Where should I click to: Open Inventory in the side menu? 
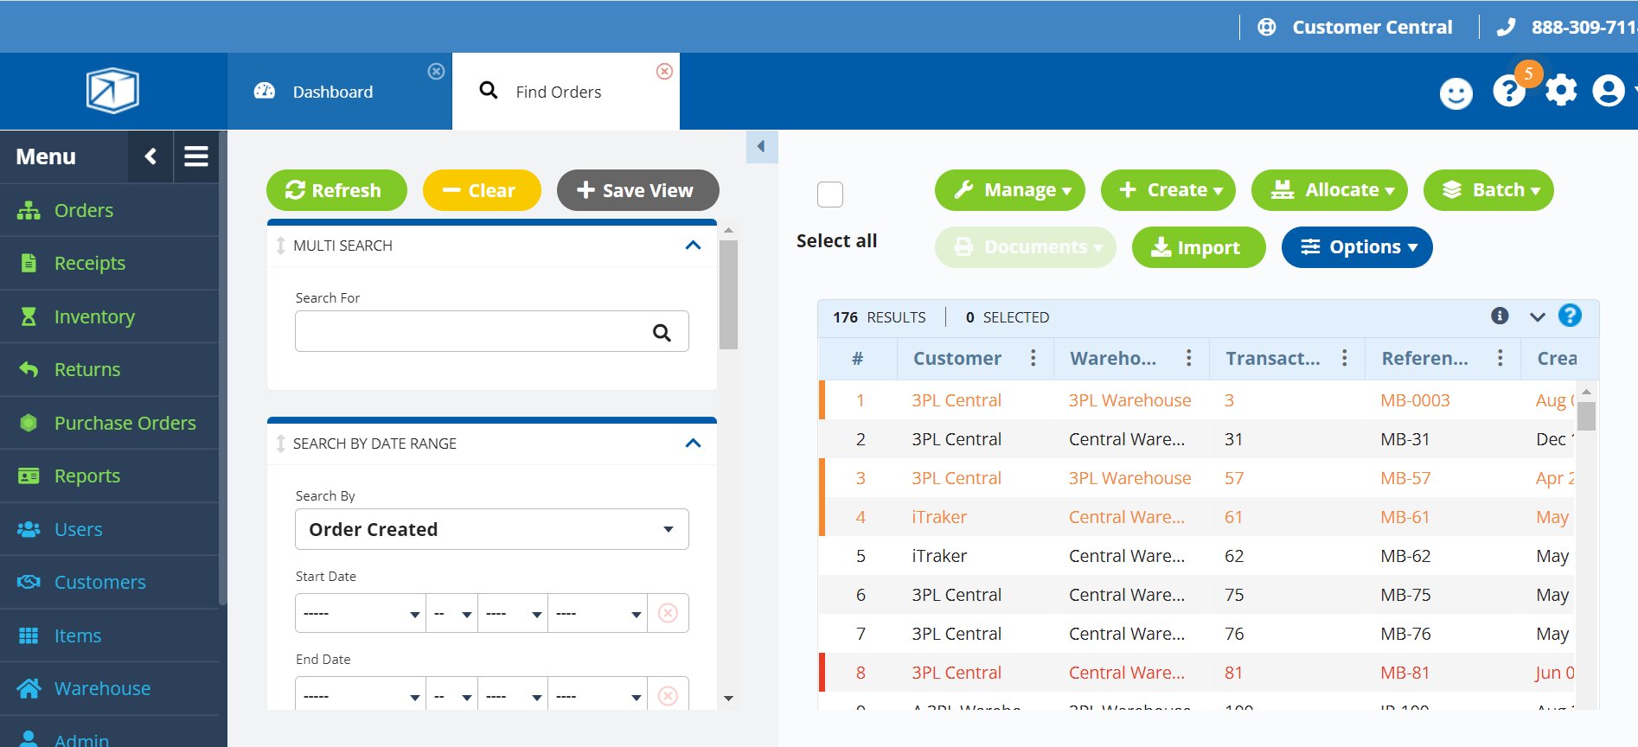94,316
